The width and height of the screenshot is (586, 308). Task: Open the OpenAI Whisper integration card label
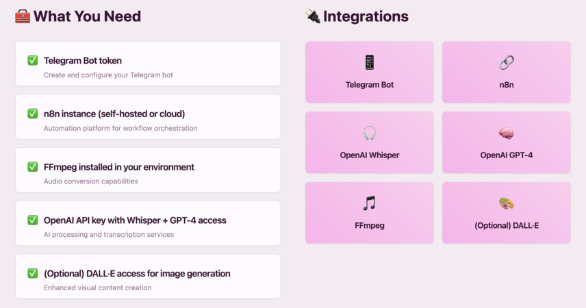click(x=369, y=155)
